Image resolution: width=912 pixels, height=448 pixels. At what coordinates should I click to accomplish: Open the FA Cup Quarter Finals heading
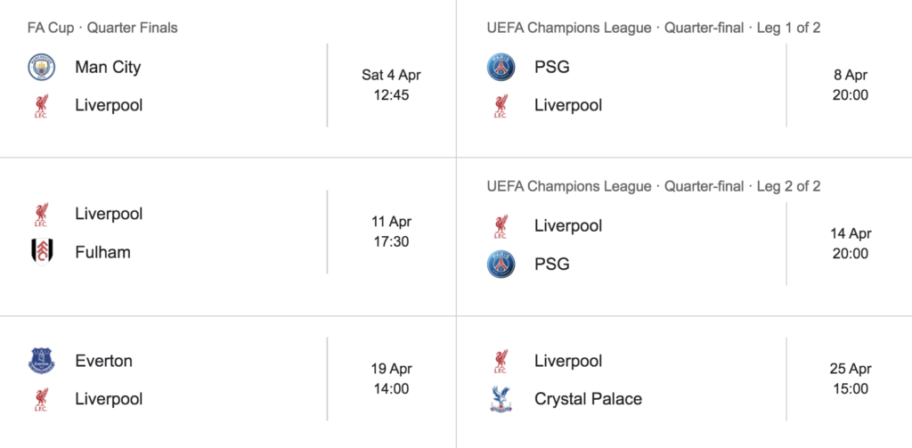pos(102,28)
